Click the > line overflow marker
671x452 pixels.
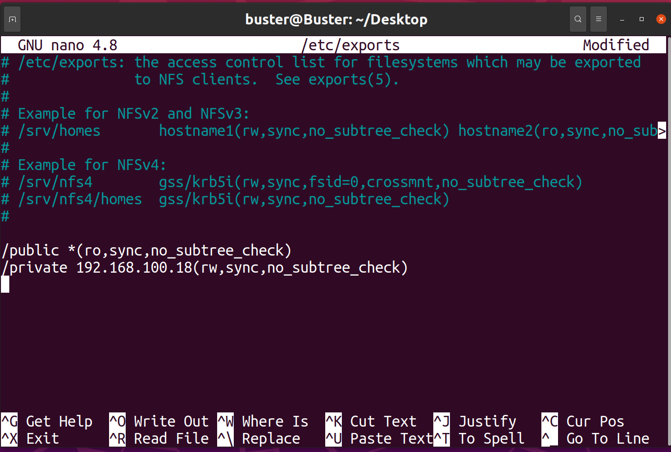click(x=662, y=131)
